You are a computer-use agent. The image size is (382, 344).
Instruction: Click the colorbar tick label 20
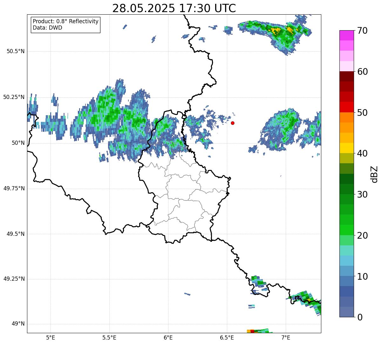pyautogui.click(x=363, y=235)
